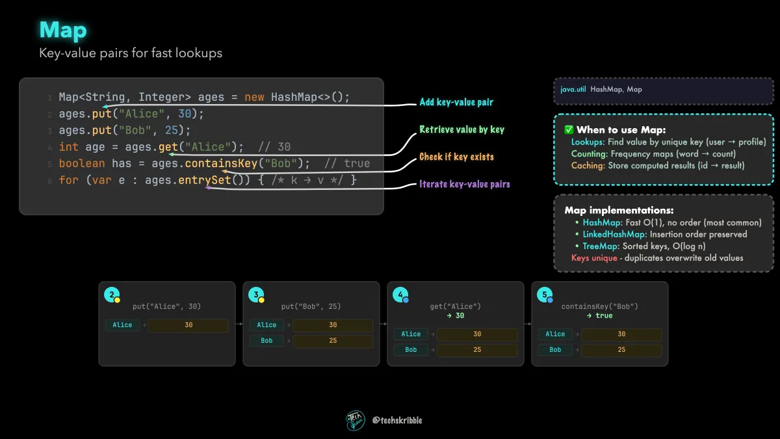Click the → true result in step 5 card

599,315
